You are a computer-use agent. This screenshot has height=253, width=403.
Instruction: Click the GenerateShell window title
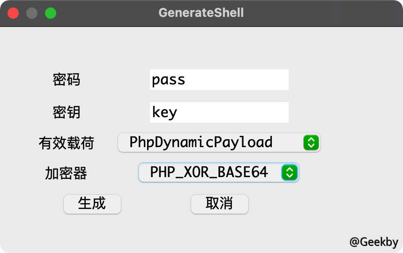[x=201, y=13]
